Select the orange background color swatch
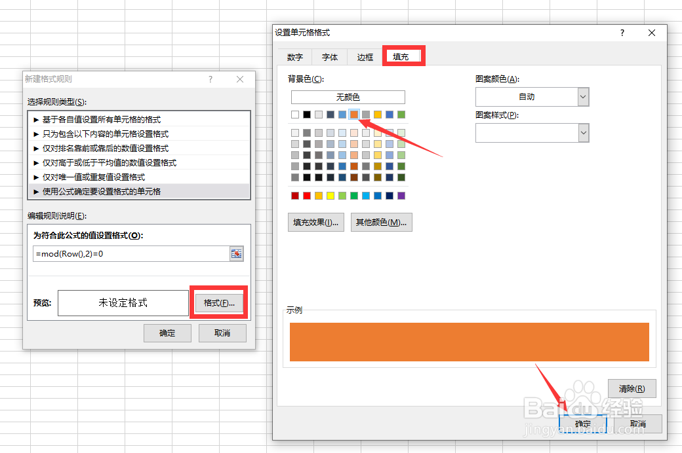Screen dimensions: 682x453 click(x=354, y=115)
